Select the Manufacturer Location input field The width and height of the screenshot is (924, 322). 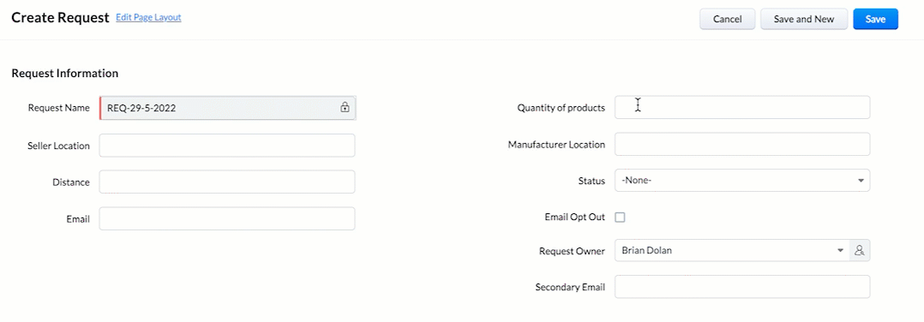pyautogui.click(x=742, y=144)
